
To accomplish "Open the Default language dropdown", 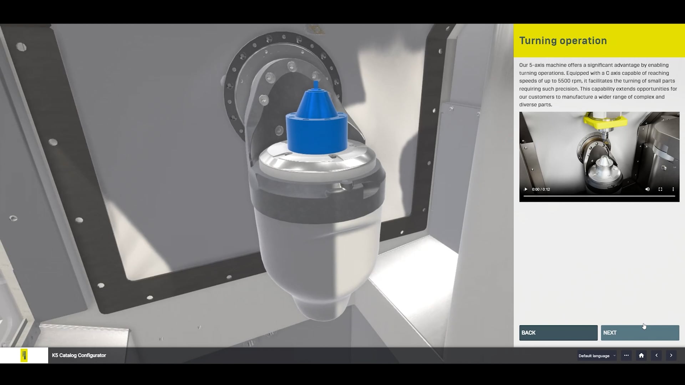I will tap(594, 355).
